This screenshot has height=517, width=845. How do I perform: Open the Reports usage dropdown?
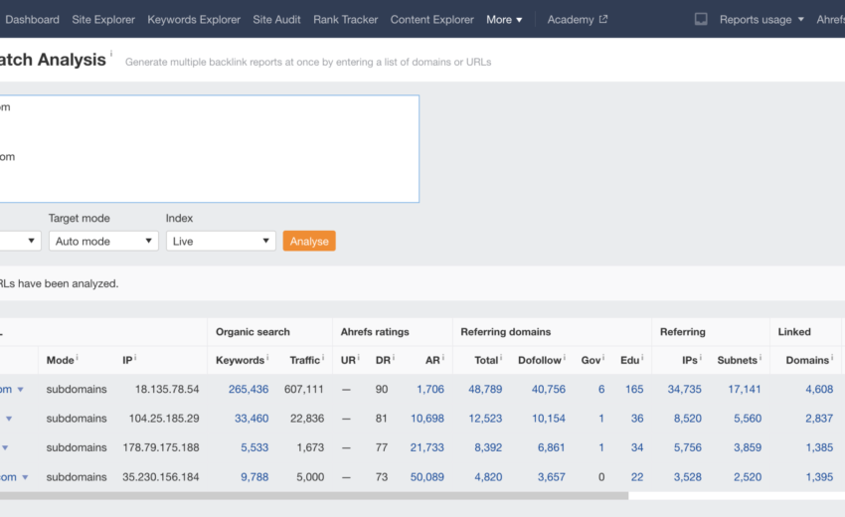[x=761, y=19]
